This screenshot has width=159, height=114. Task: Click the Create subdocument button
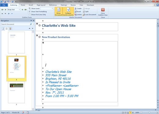point(78,9)
